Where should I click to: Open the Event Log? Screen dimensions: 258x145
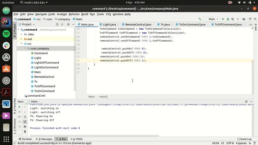click(x=244, y=139)
